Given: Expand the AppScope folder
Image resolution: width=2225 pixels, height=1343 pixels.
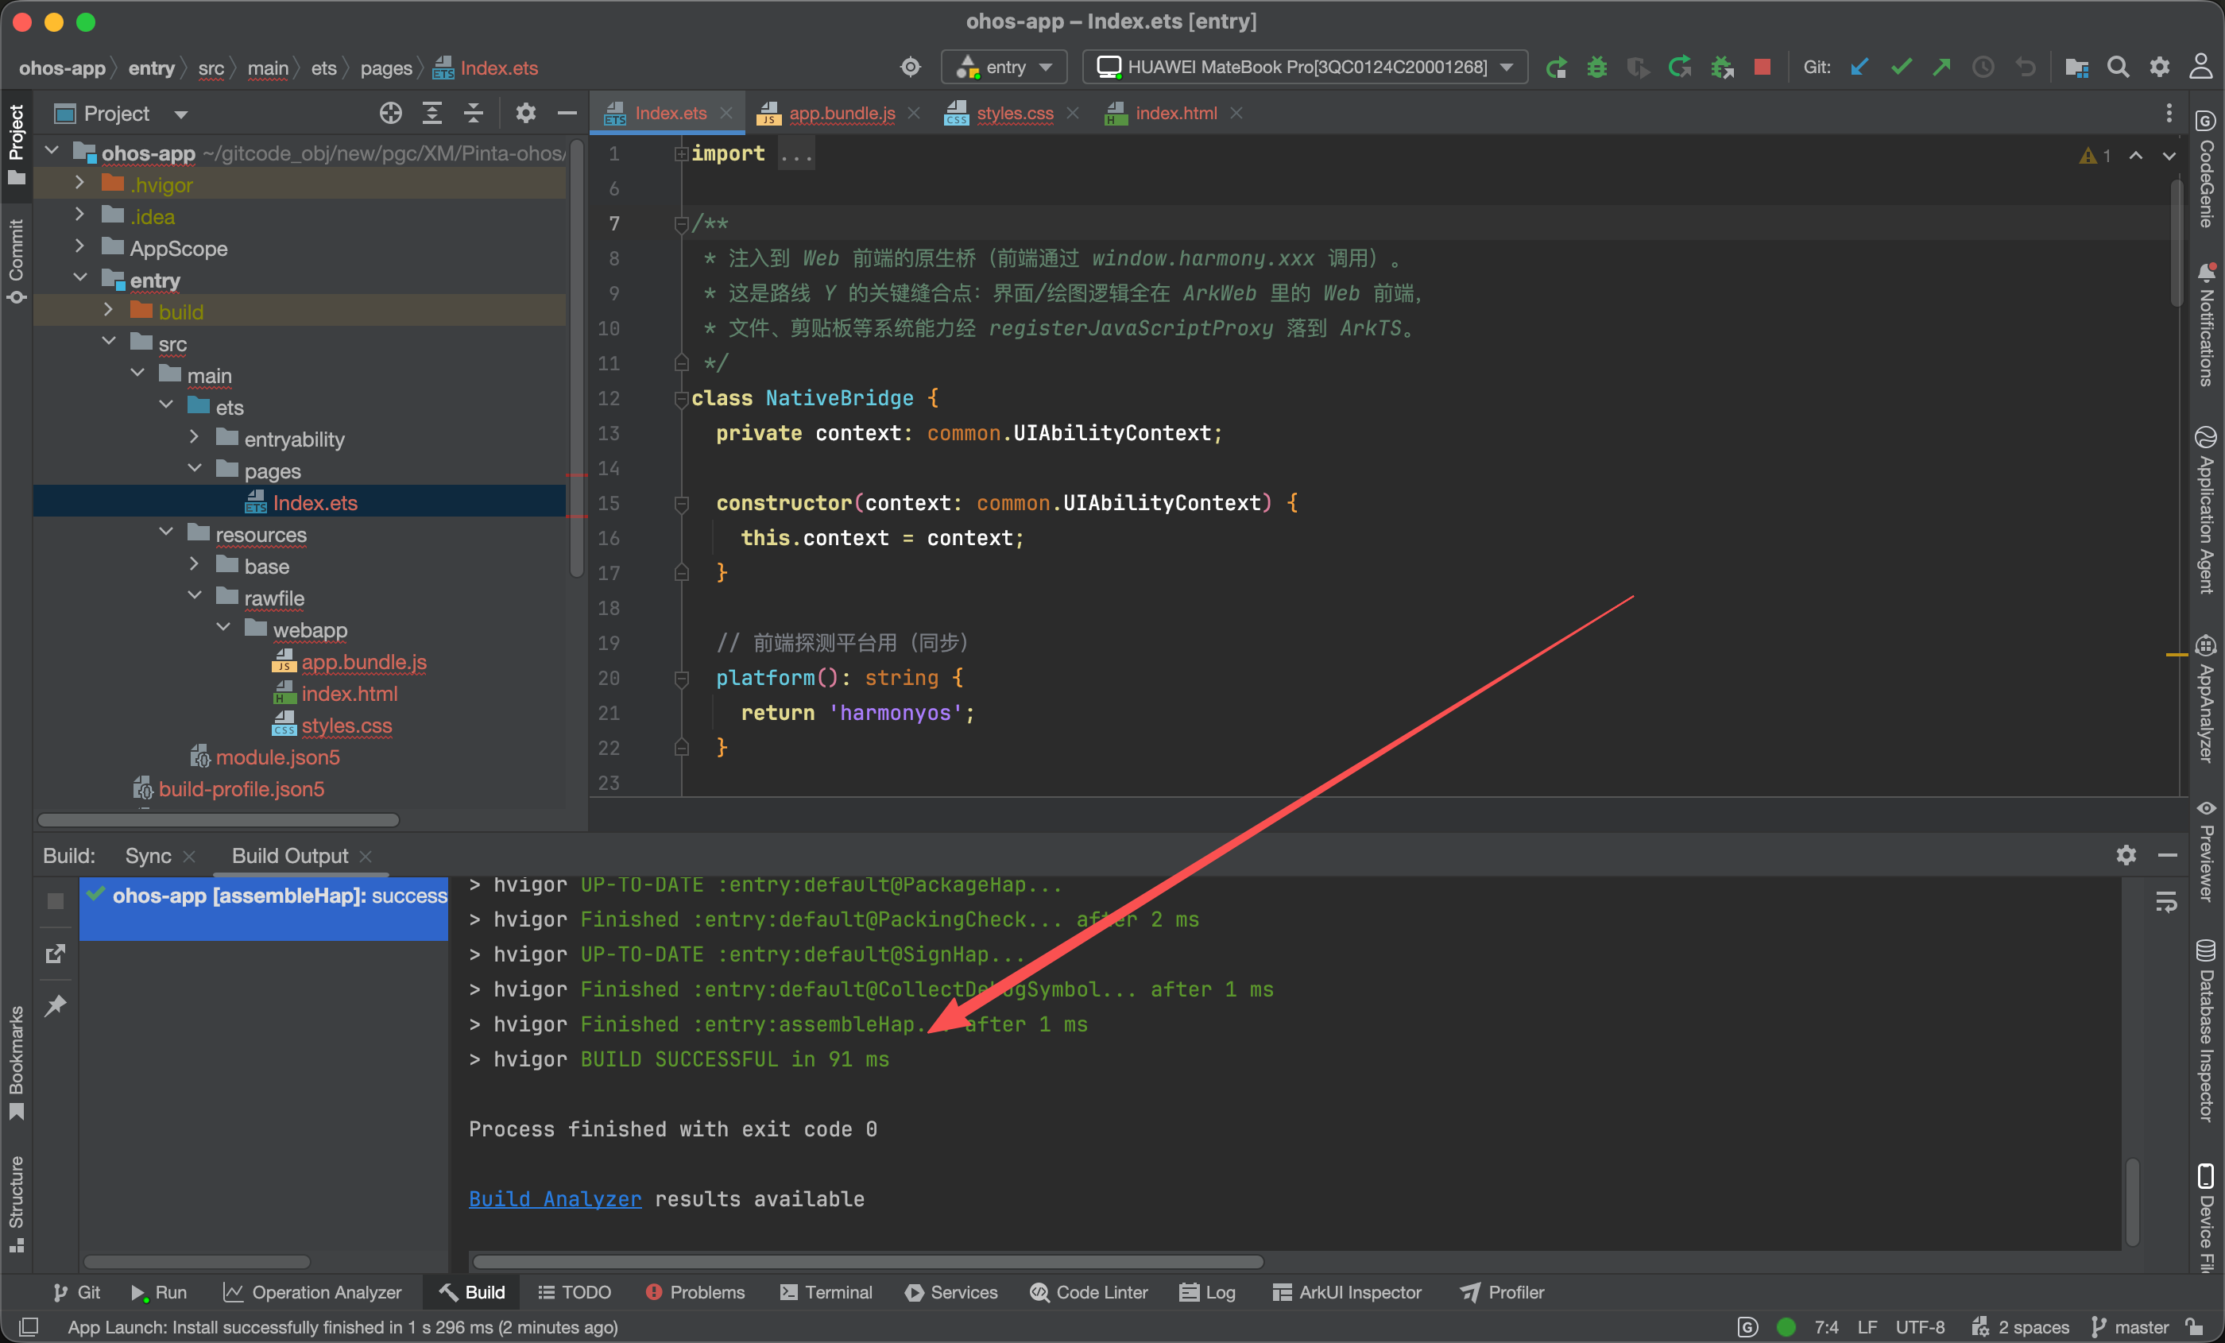Looking at the screenshot, I should [x=80, y=246].
